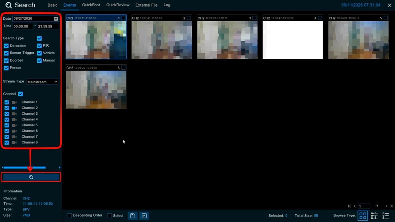
Task: Switch to the QuickShot tab
Action: (91, 5)
